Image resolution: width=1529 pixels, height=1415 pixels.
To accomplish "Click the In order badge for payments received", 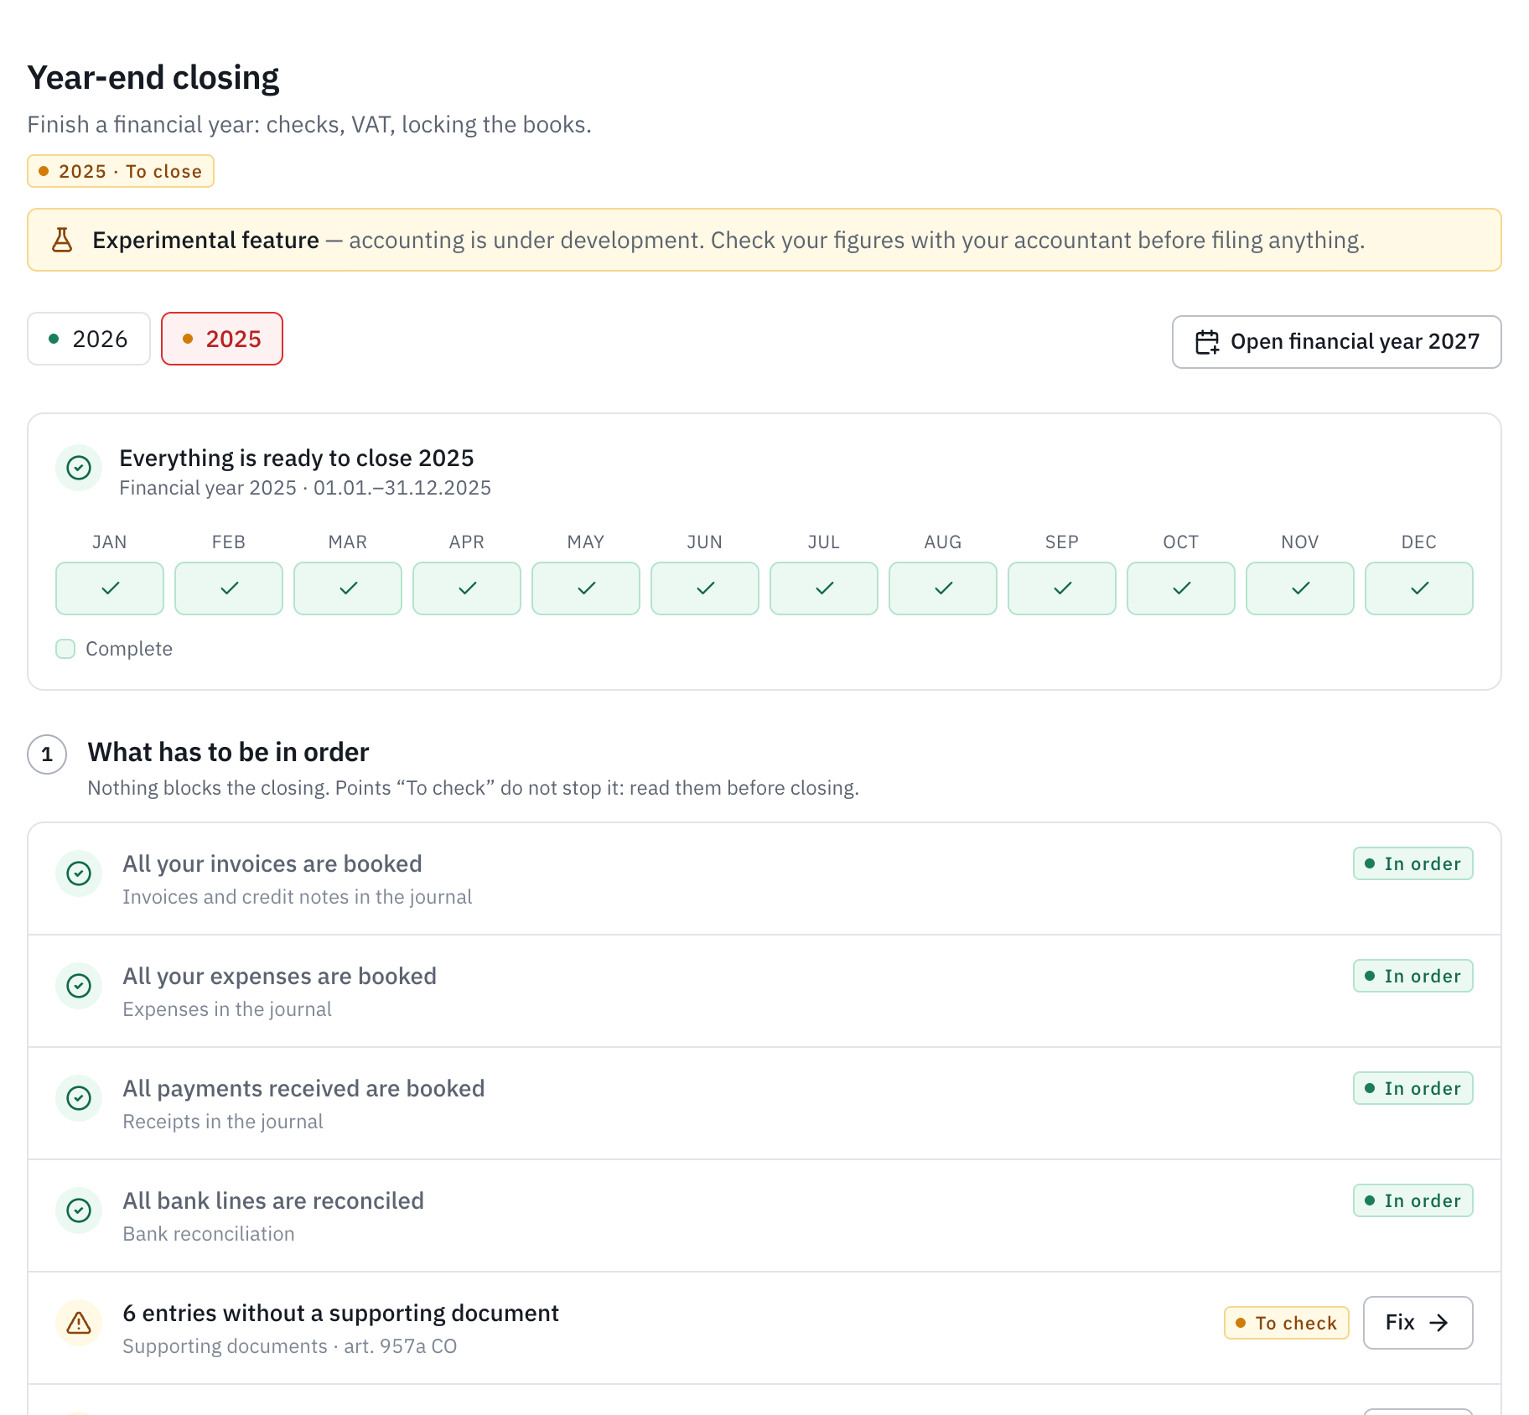I will pyautogui.click(x=1412, y=1088).
